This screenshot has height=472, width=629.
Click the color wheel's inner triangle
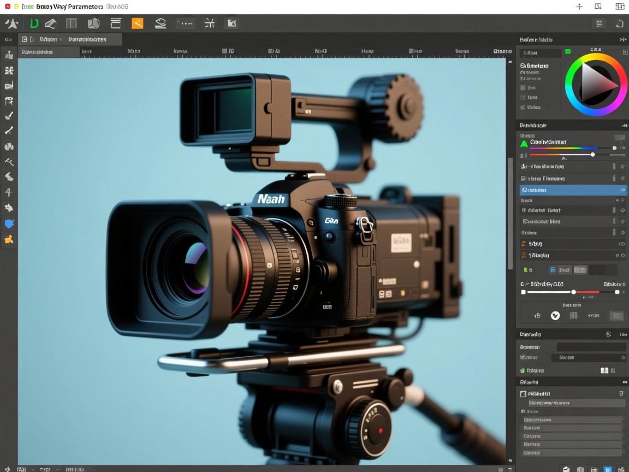click(595, 84)
